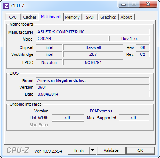160x158 pixels.
Task: Minimize the CPU-Z window
Action: [x=124, y=4]
